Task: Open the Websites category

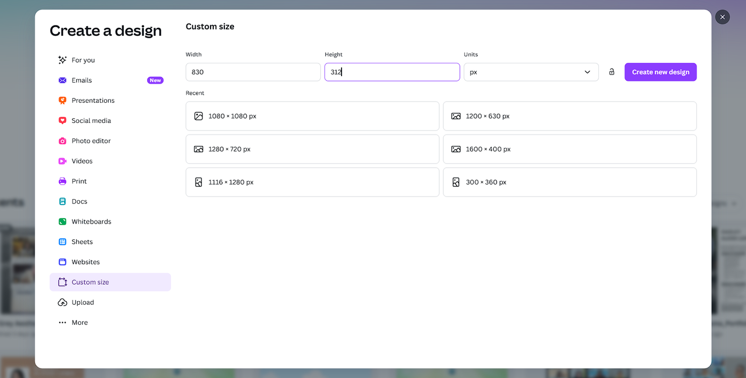Action: point(85,262)
